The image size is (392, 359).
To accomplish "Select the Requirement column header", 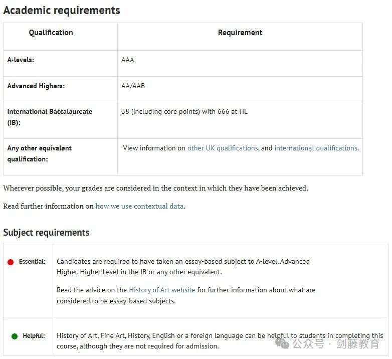I will coord(240,33).
